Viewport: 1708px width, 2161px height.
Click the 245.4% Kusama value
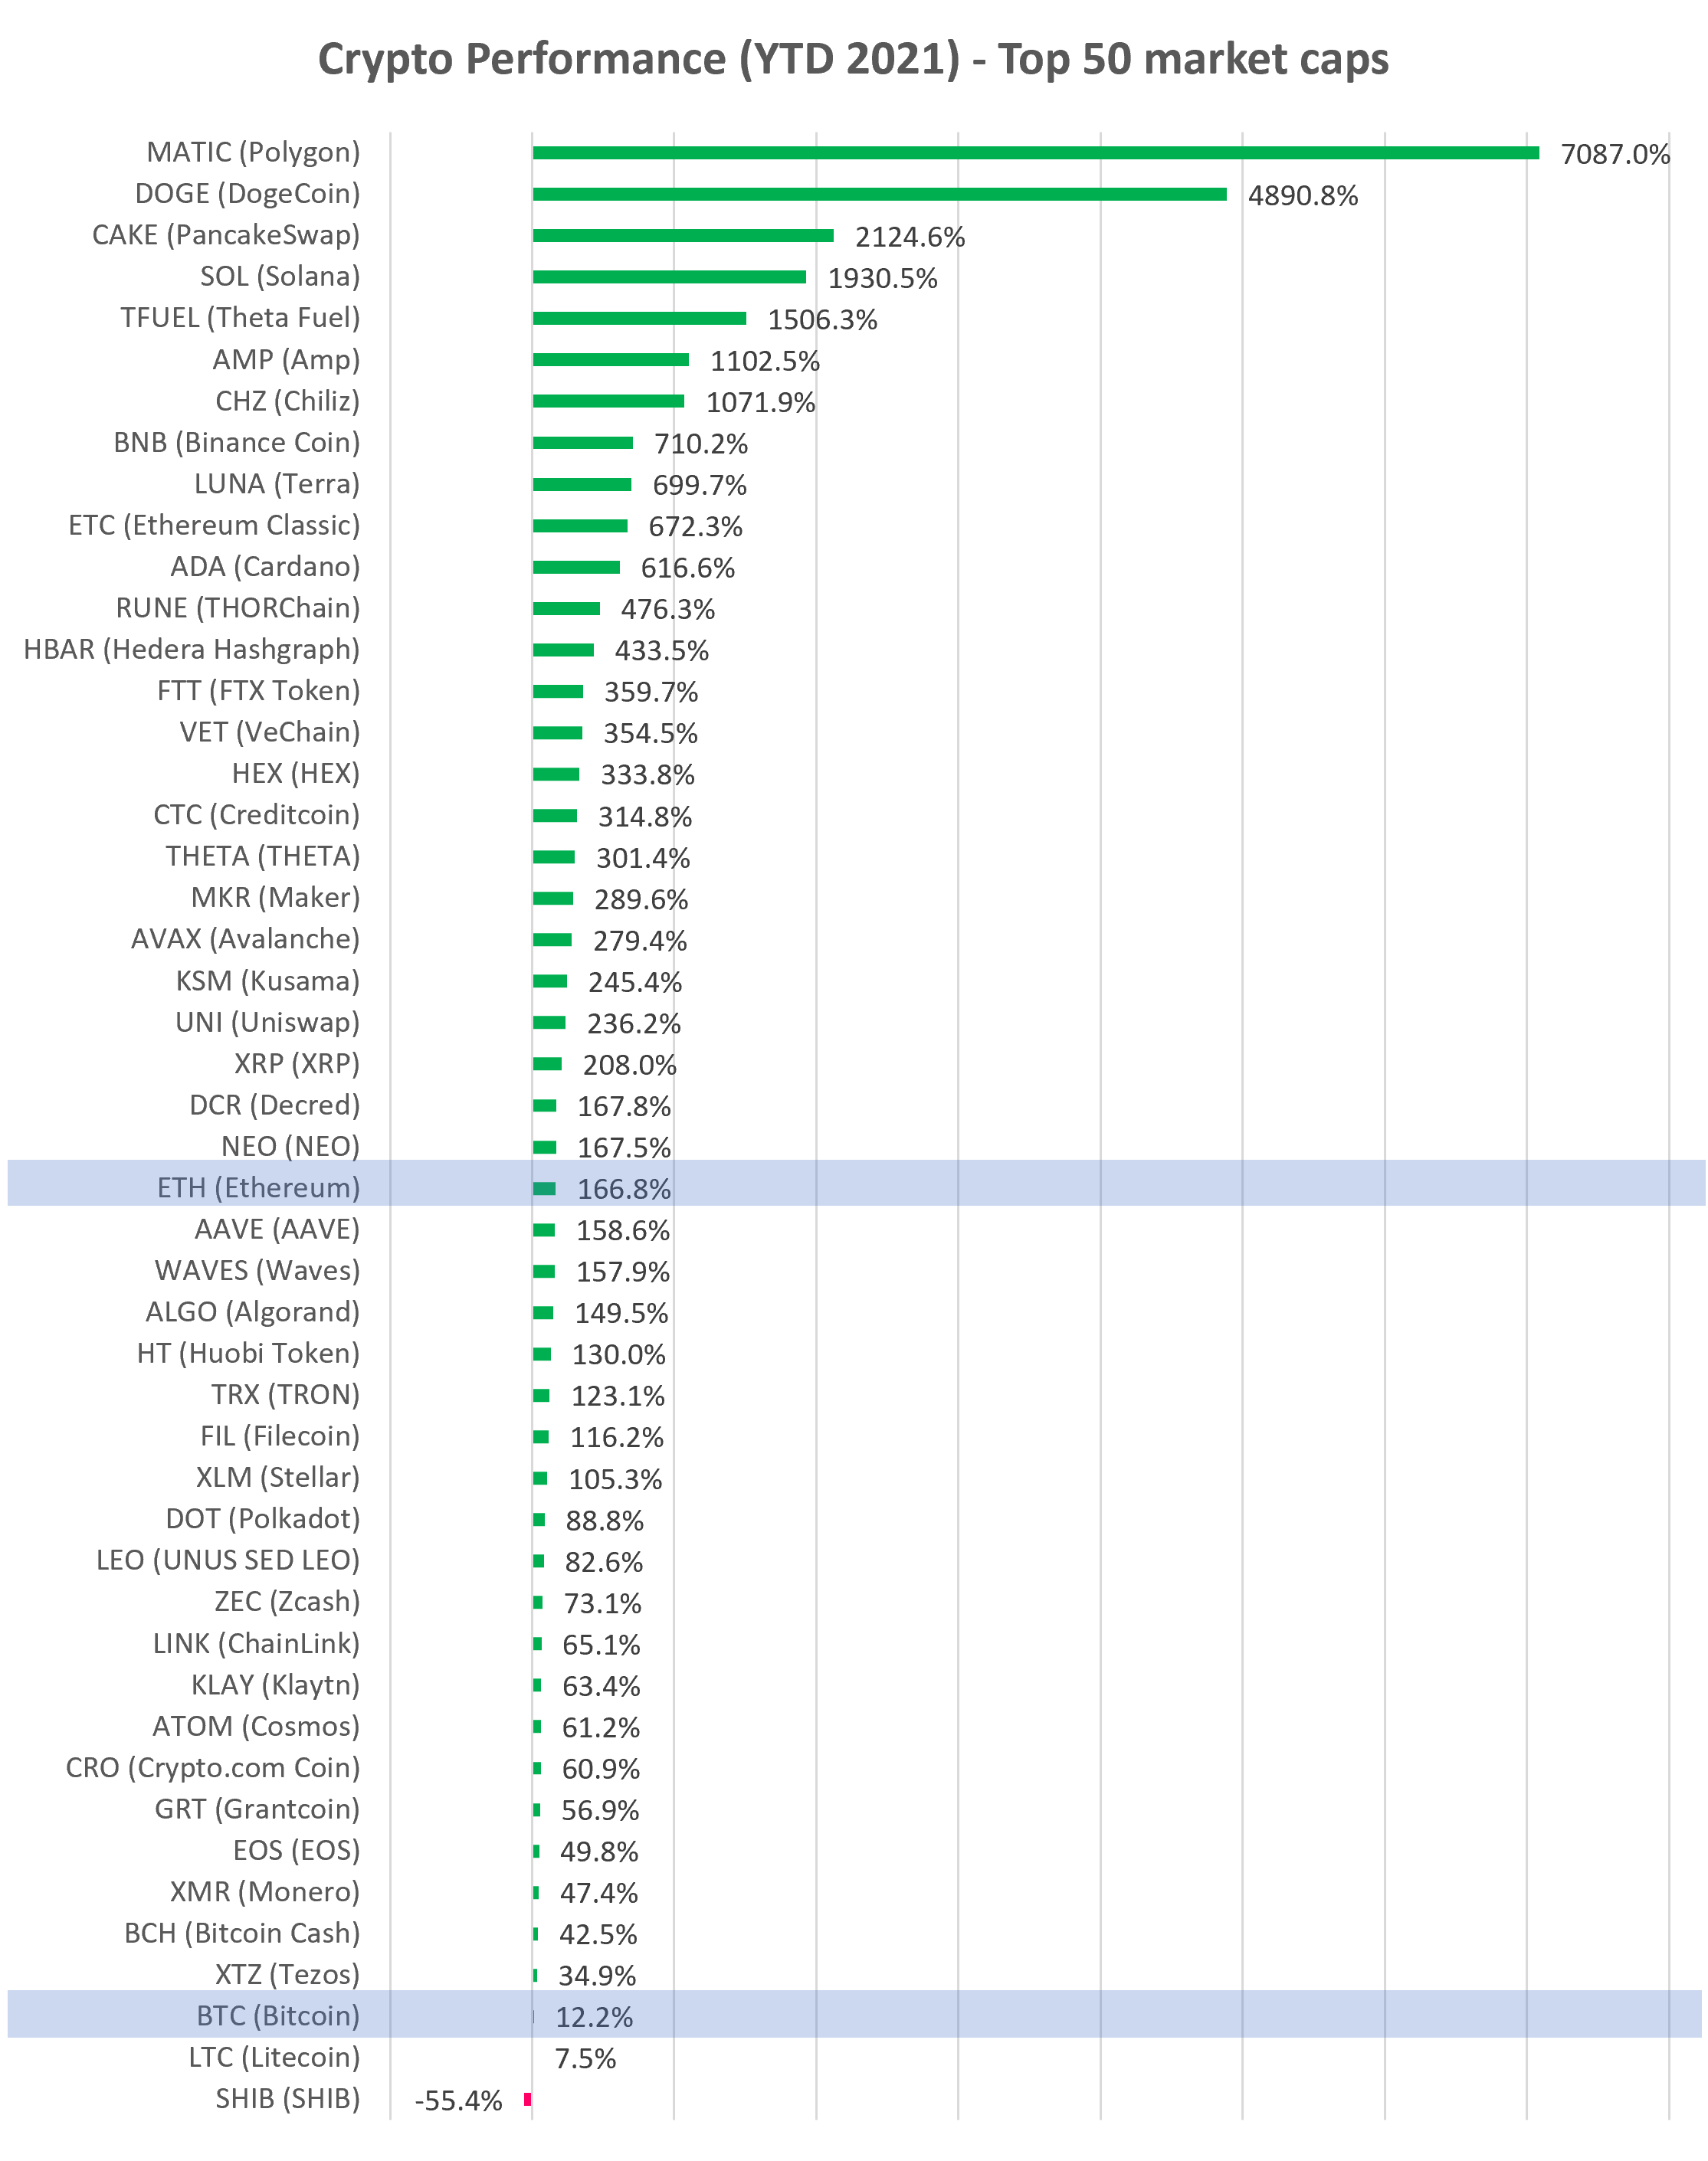(x=635, y=983)
